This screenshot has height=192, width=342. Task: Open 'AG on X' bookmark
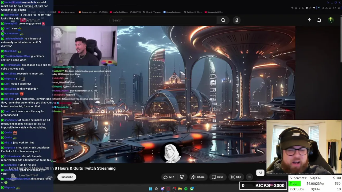click(x=152, y=12)
